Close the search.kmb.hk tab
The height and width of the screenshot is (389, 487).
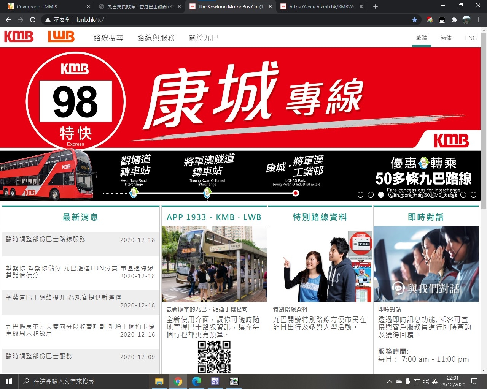pos(361,6)
